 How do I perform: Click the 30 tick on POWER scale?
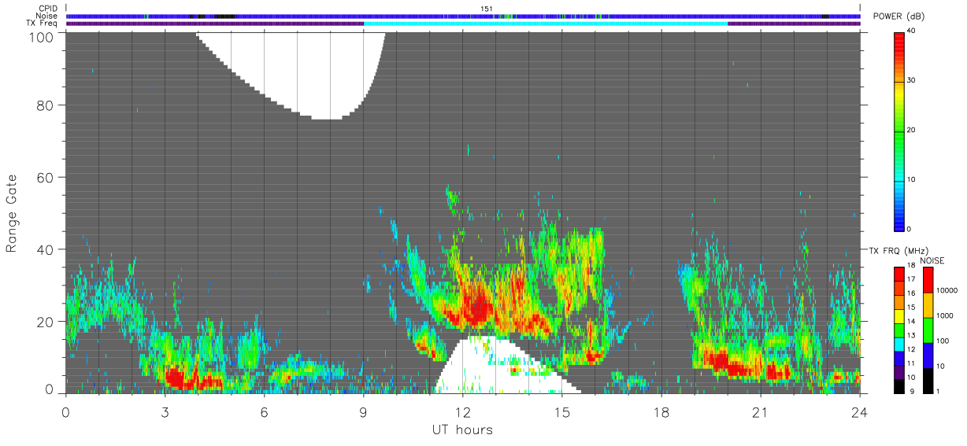(913, 80)
